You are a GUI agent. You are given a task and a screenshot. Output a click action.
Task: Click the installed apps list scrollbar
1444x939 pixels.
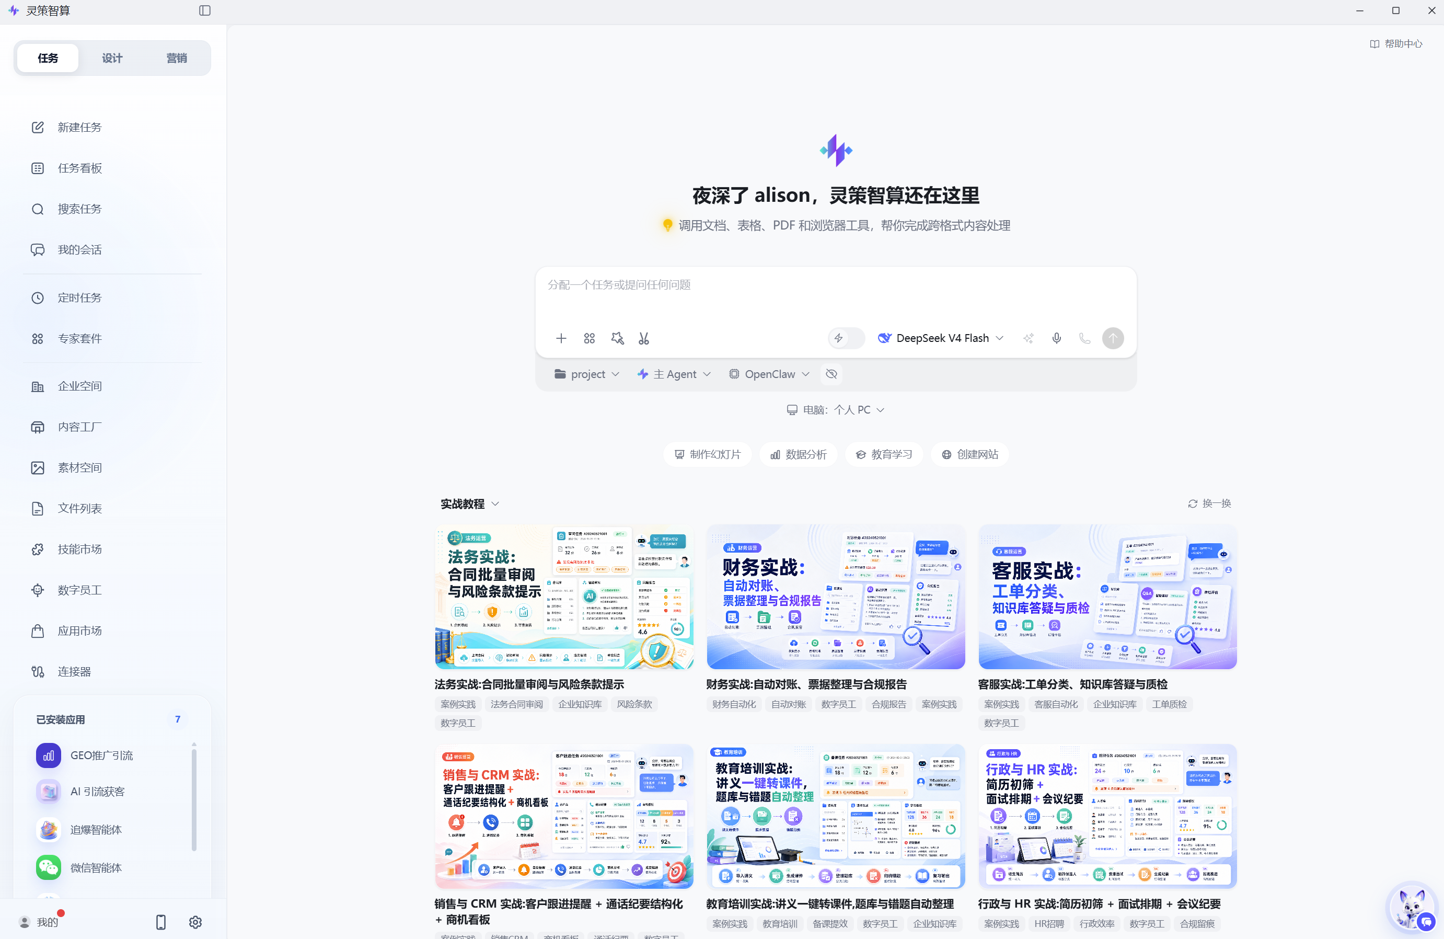tap(193, 799)
